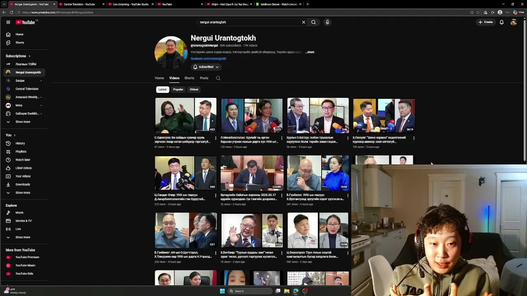This screenshot has width=527, height=296.
Task: Click the Create button
Action: point(485,22)
